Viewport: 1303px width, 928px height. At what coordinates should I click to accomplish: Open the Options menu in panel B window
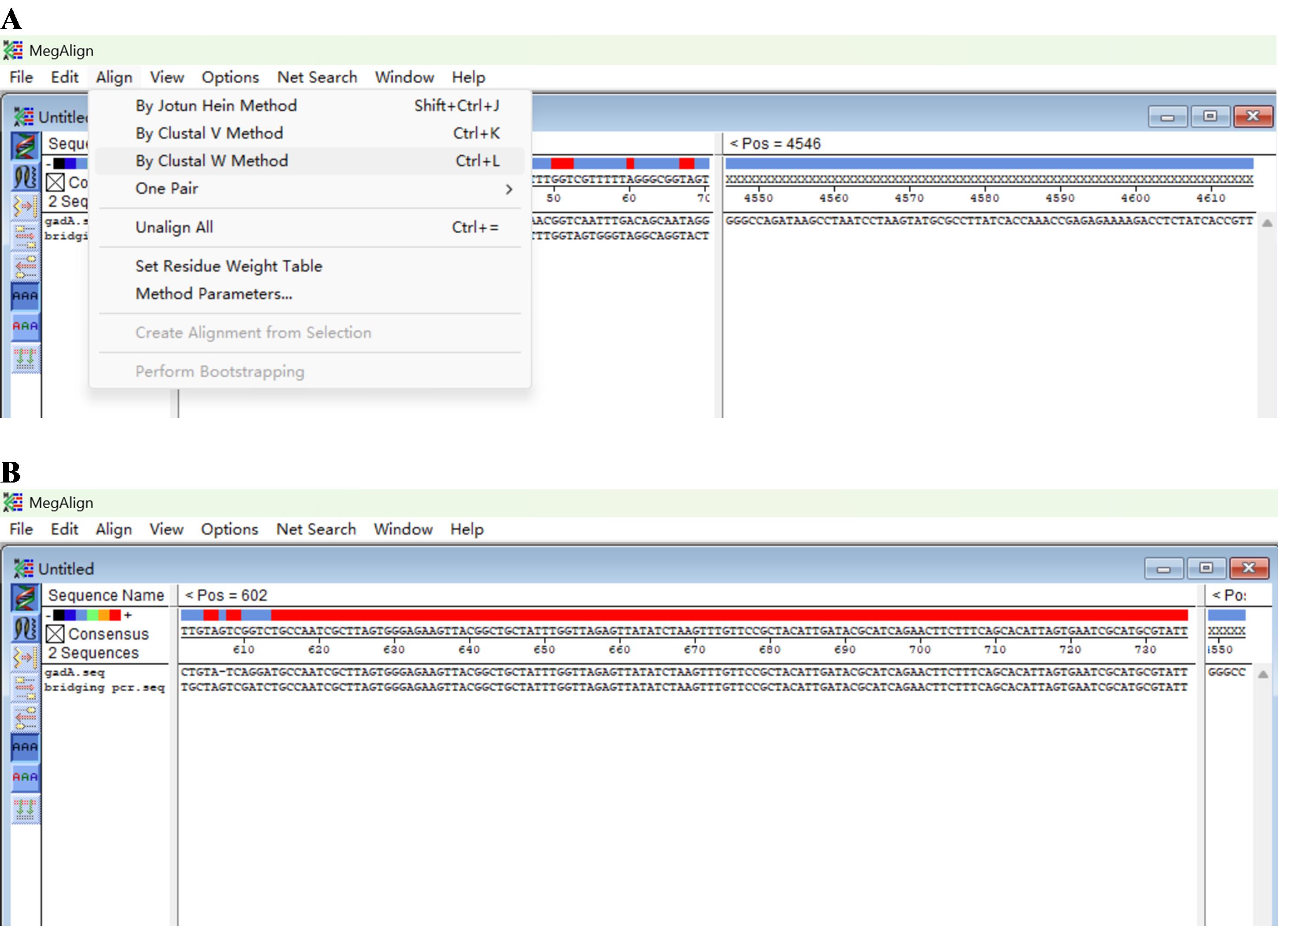[x=229, y=529]
